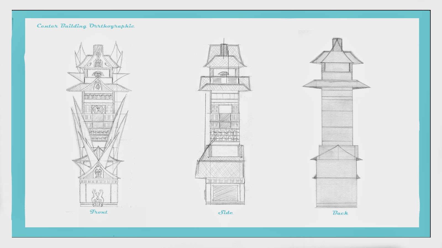442x248 pixels.
Task: Select the 'Center Building Orrthographic' title text
Action: 86,26
